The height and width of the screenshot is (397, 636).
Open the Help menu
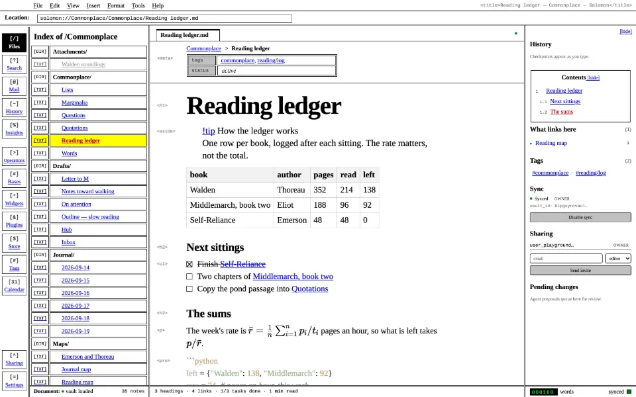tap(158, 6)
